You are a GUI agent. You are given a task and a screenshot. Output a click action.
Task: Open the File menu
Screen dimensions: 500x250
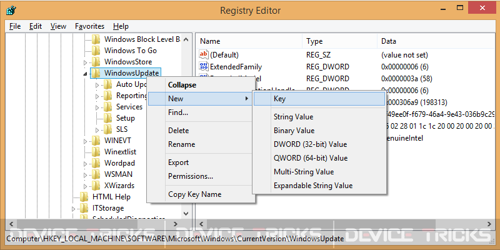15,26
